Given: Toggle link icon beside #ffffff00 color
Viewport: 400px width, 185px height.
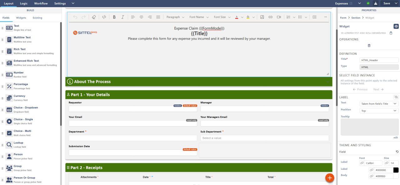Looking at the screenshot, I should [x=372, y=176].
